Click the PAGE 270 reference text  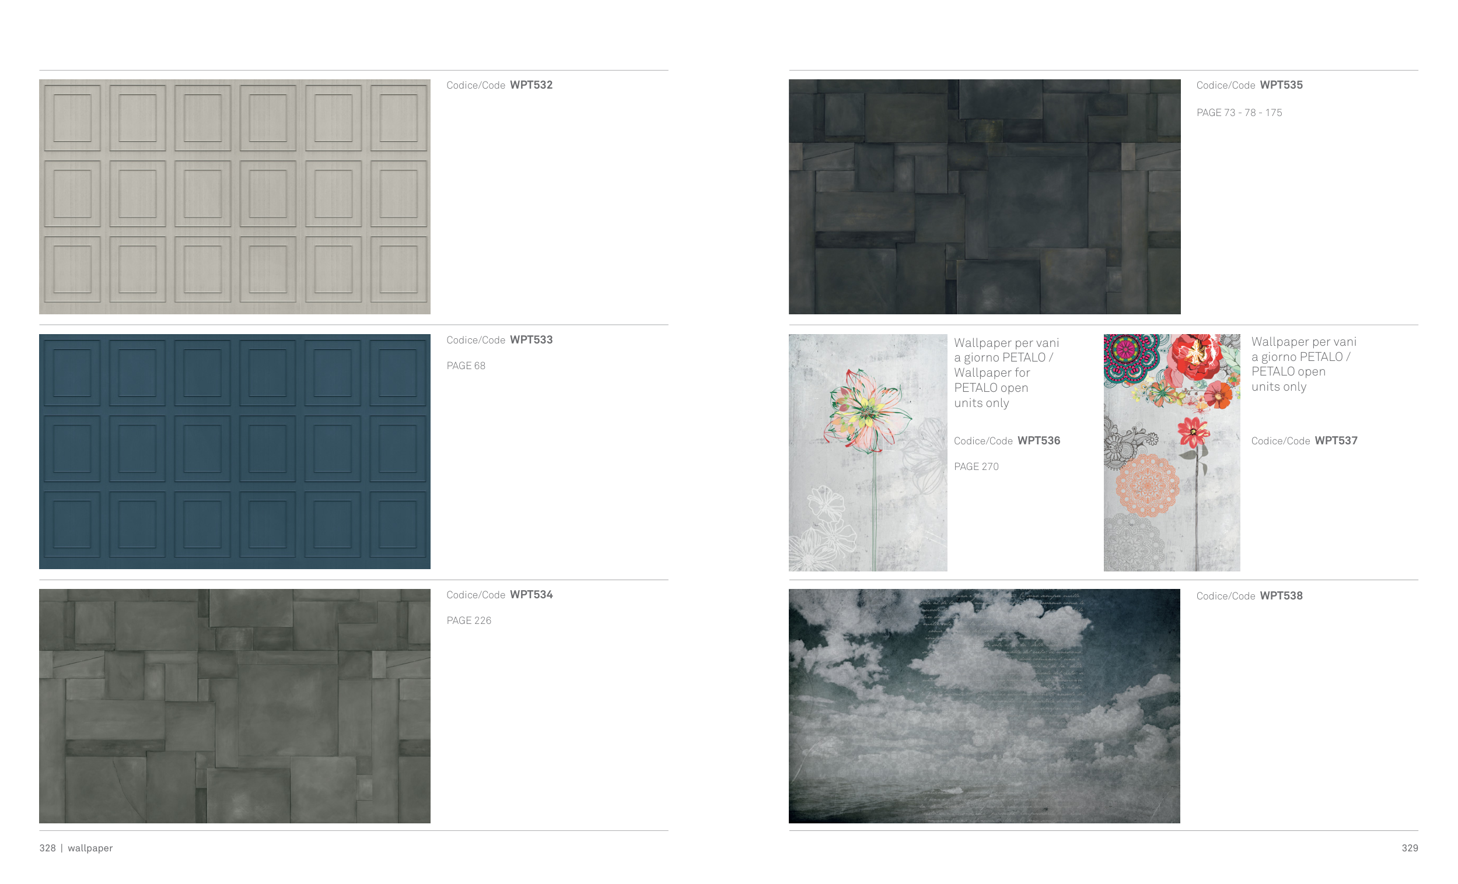tap(976, 467)
